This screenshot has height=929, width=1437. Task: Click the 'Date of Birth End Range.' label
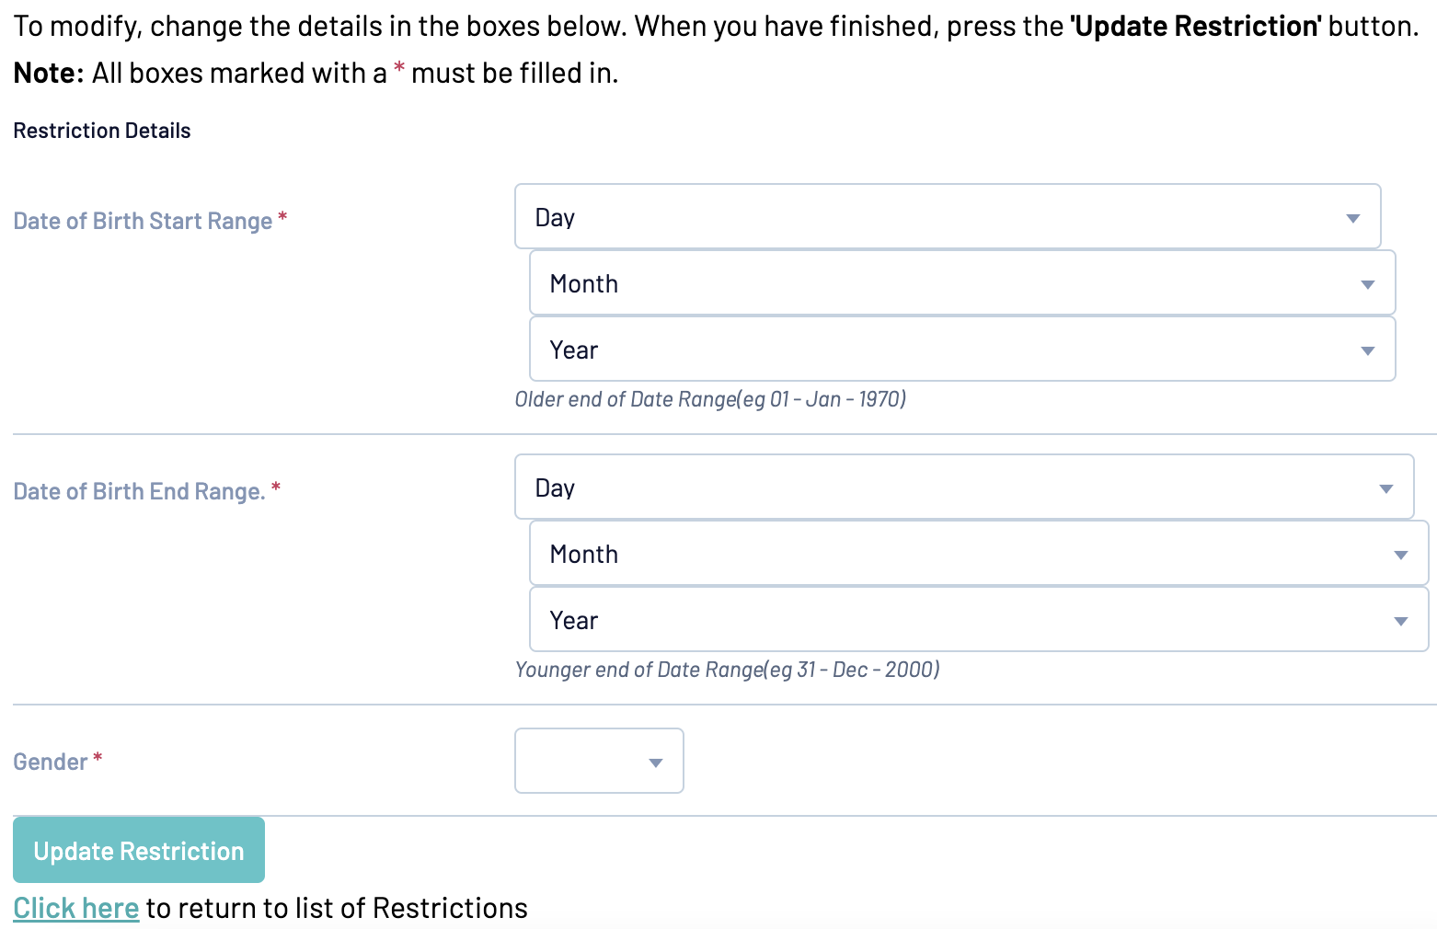click(x=139, y=491)
